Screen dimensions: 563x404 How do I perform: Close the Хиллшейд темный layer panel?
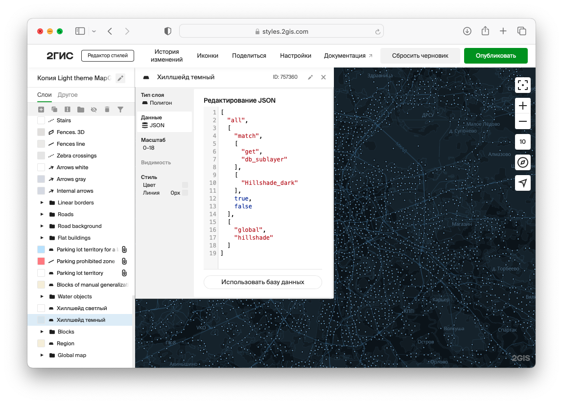(323, 77)
